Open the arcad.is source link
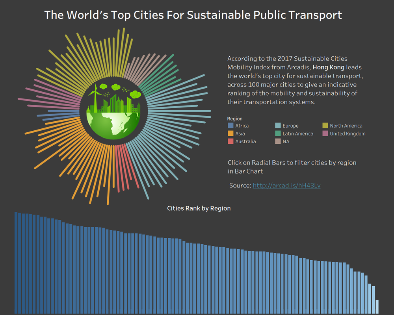 [286, 185]
